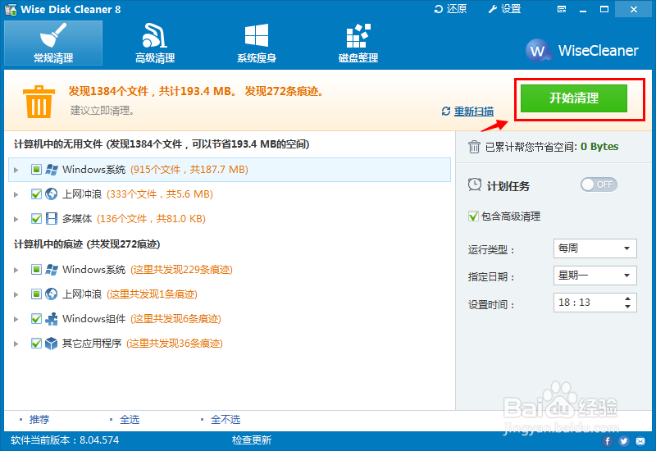Maximize the Wise Disk Cleaner window
This screenshot has height=451, width=656.
(604, 9)
